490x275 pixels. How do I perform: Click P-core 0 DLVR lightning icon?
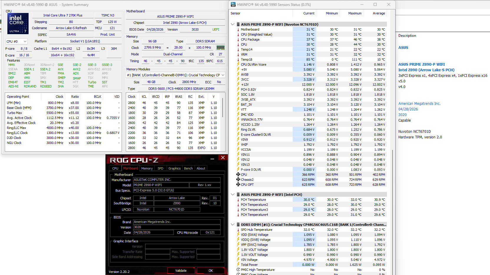[x=238, y=170]
